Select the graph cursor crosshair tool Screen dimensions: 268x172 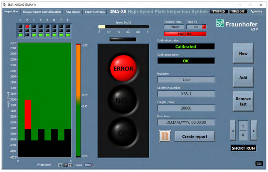point(60,165)
